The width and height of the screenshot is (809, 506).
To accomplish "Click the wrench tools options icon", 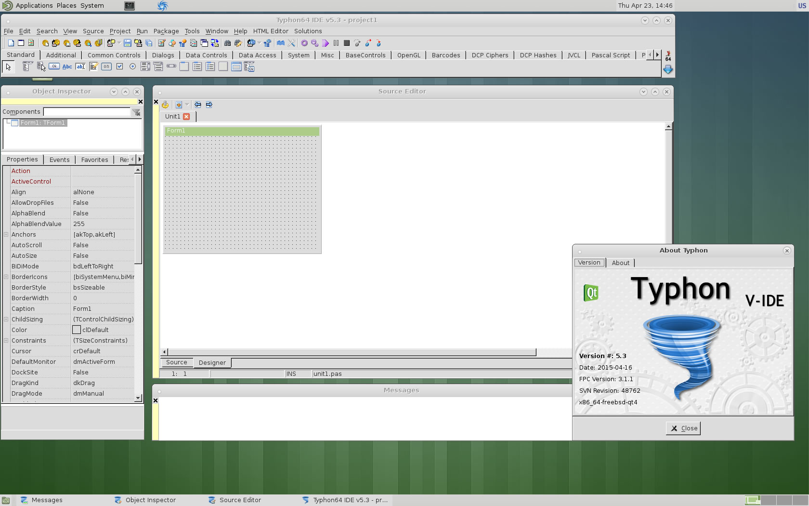I will [x=291, y=43].
